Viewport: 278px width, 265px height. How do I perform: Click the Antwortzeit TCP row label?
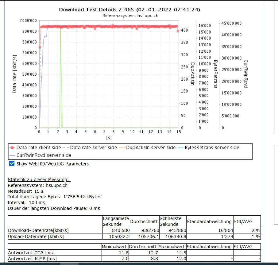(31, 252)
